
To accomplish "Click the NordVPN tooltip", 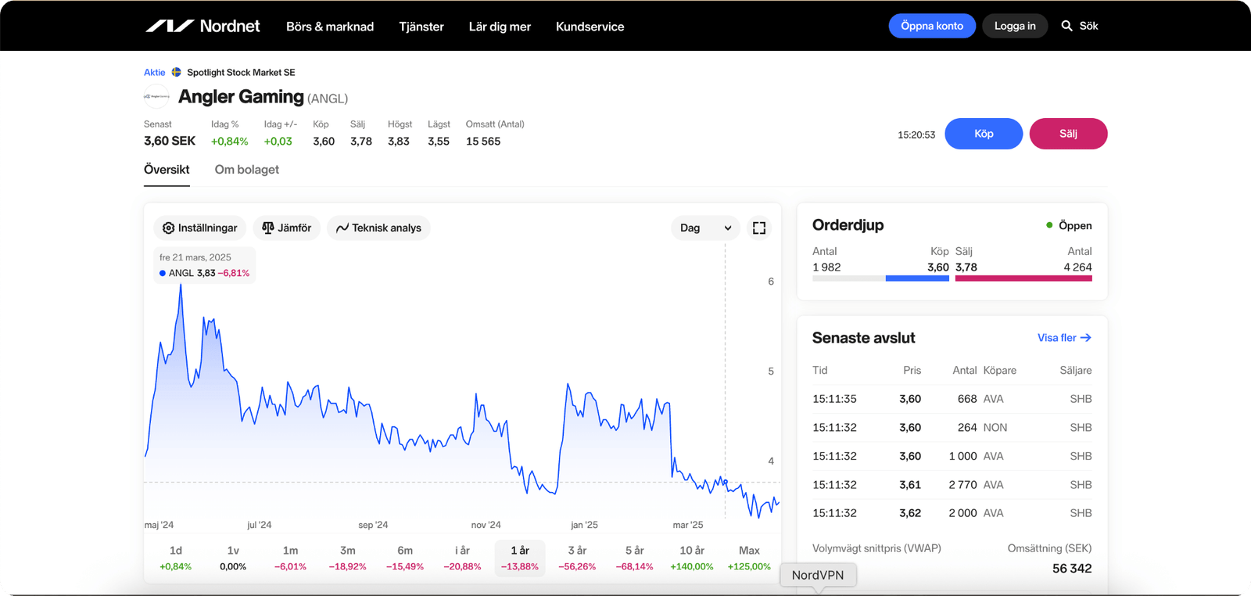I will tap(818, 575).
